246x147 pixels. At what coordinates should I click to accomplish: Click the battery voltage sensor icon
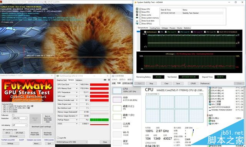click(210, 121)
